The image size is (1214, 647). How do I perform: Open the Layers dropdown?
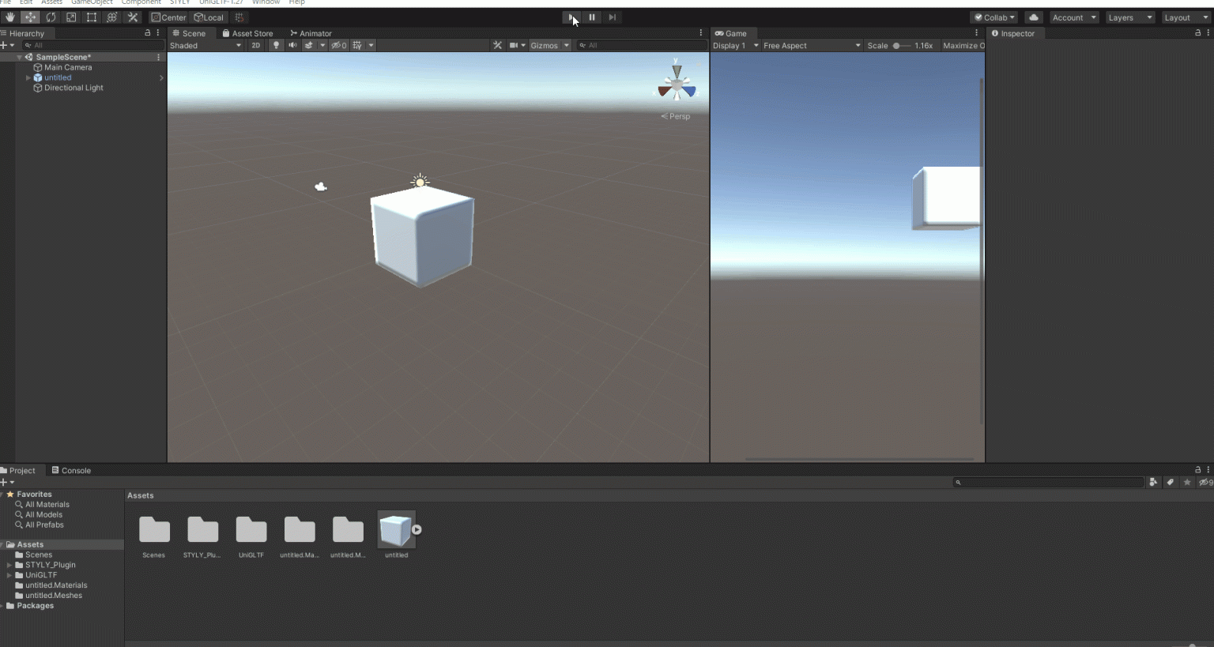[1129, 17]
